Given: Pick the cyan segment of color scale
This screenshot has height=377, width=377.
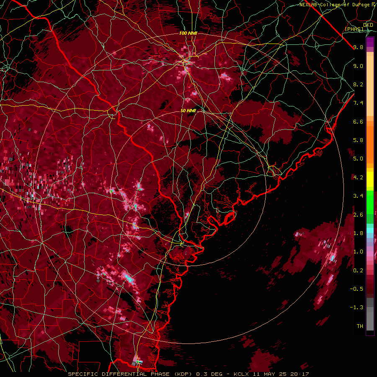Looking at the screenshot, I should tap(370, 230).
